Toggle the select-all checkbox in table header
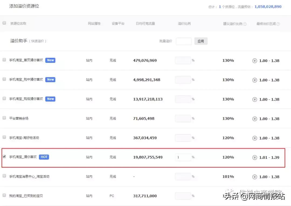This screenshot has height=206, width=291. (x=4, y=23)
